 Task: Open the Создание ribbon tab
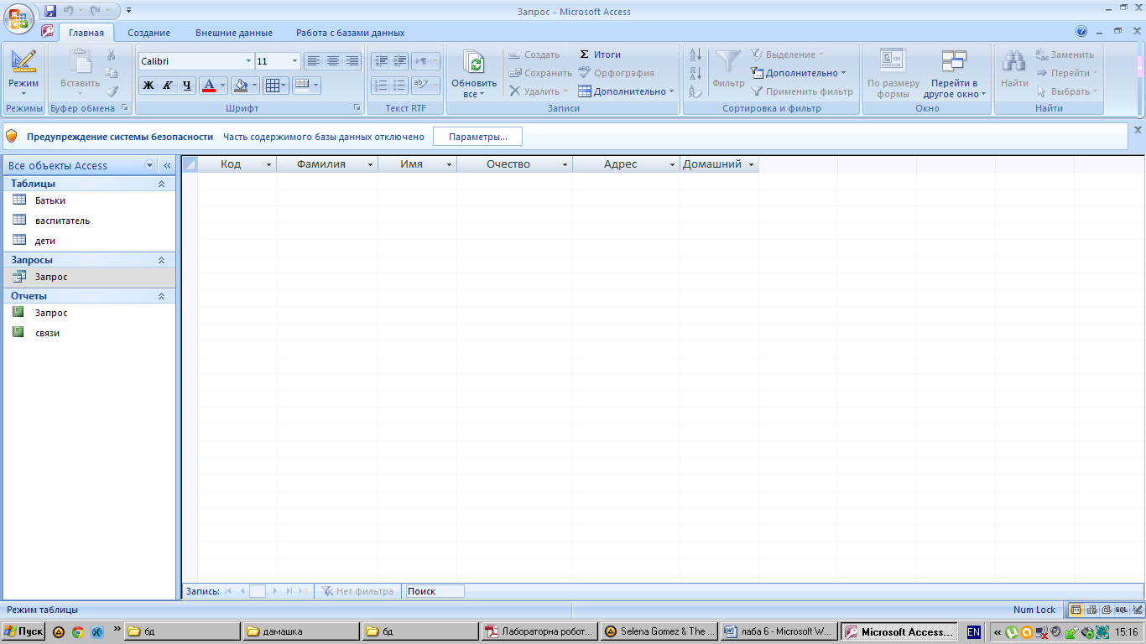148,33
